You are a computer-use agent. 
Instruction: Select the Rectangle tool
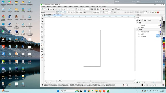(x=42, y=32)
